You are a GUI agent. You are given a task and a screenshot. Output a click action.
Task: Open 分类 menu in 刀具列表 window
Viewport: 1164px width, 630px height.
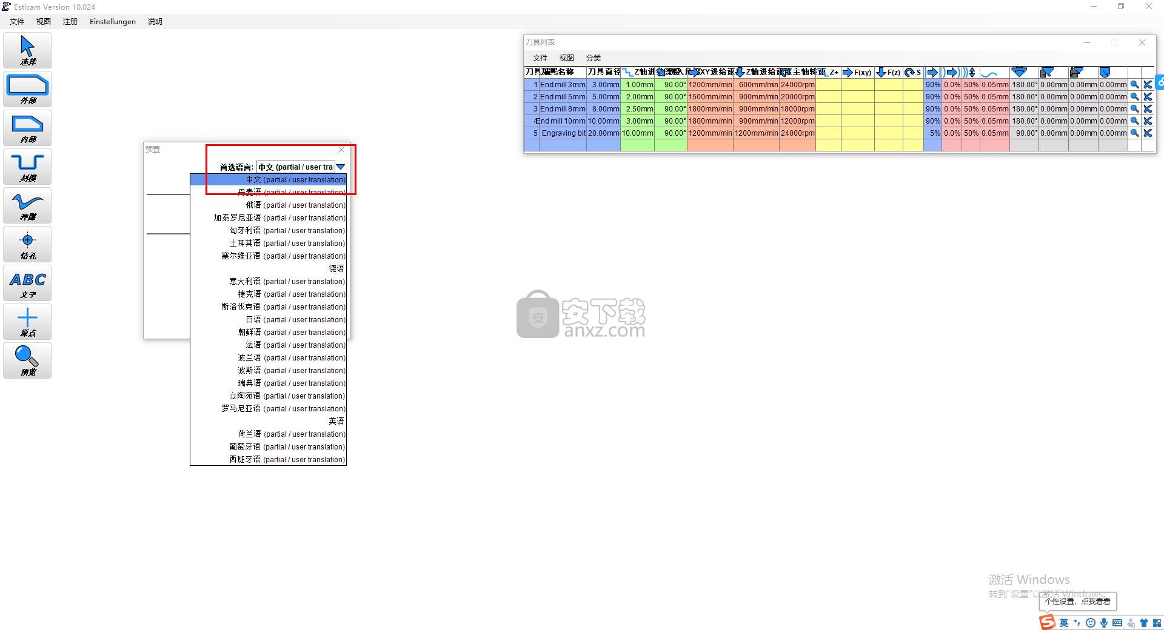[x=594, y=58]
